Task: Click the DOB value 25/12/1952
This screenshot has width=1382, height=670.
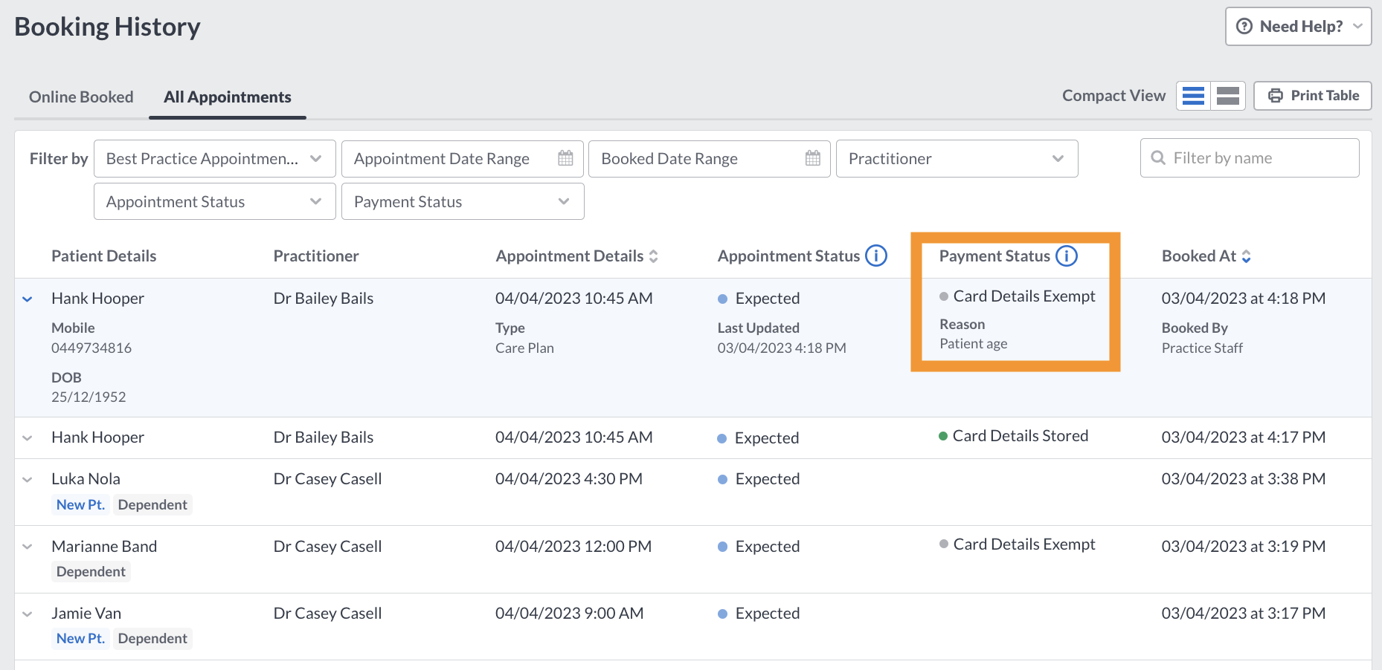Action: 89,397
